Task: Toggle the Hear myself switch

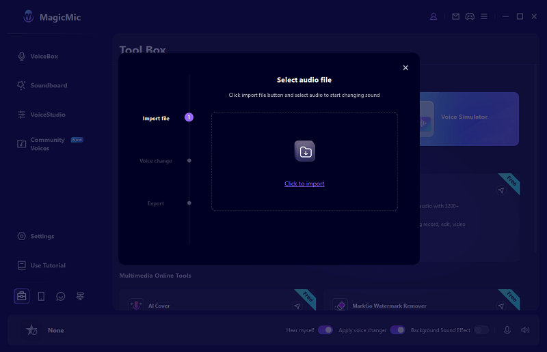Action: pos(325,330)
